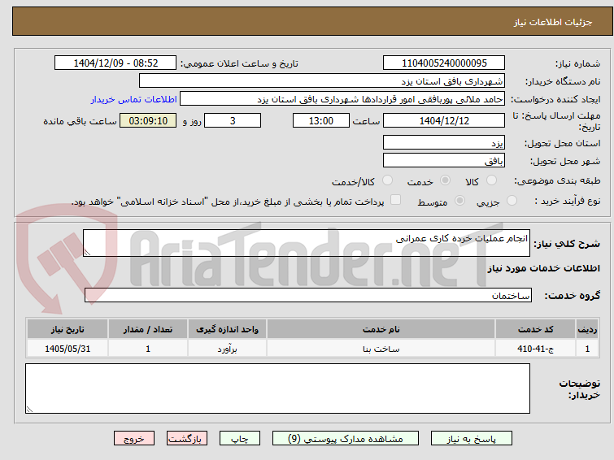Click the گروه خدمت field ساختمان
614x460 pixels.
(307, 295)
